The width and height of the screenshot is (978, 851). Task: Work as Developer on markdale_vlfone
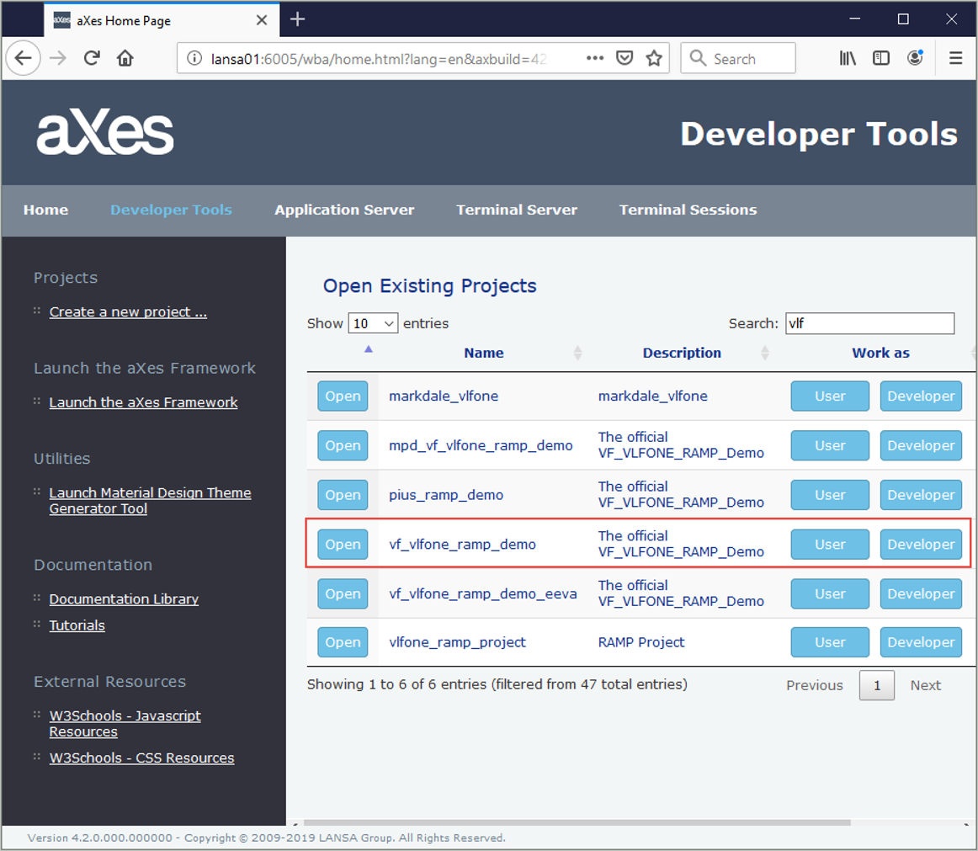pos(921,396)
